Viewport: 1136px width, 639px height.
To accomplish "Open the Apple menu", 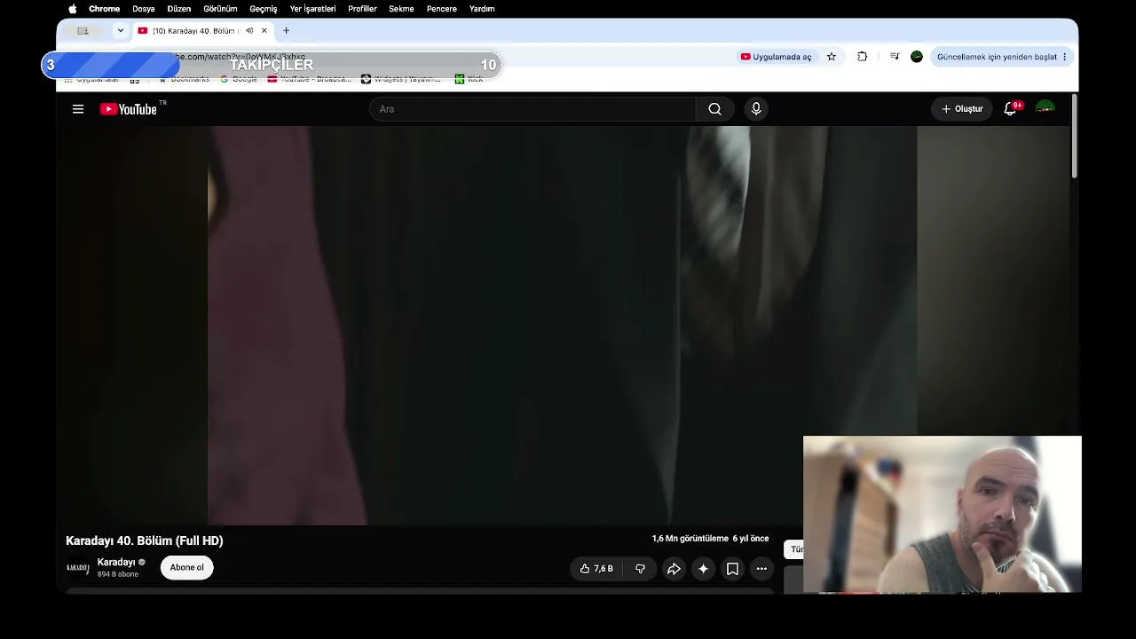I will pos(73,9).
